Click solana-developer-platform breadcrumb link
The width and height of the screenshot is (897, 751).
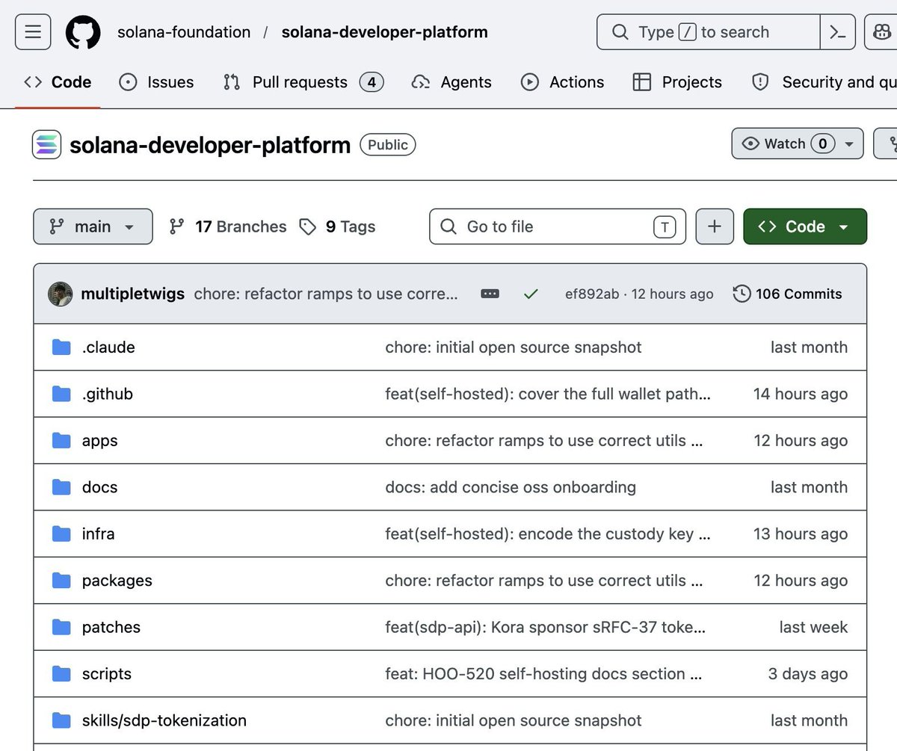384,32
